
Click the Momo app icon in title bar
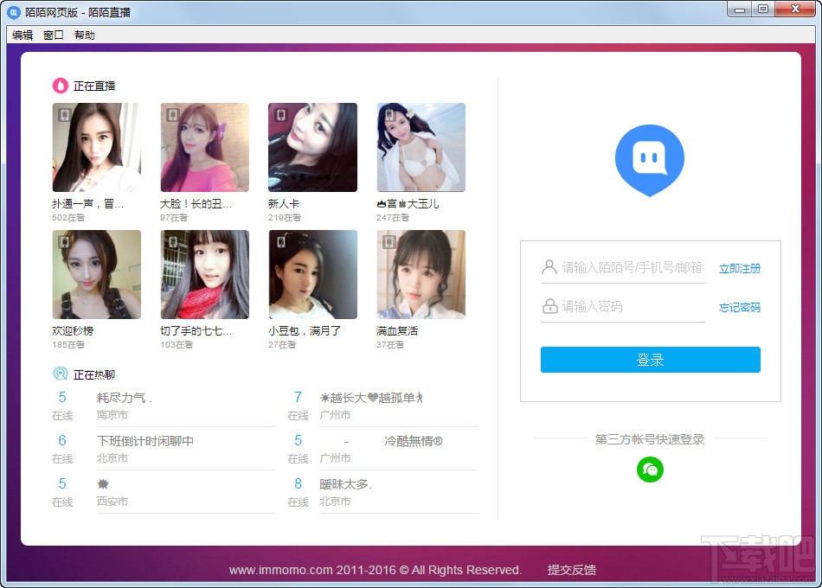13,12
